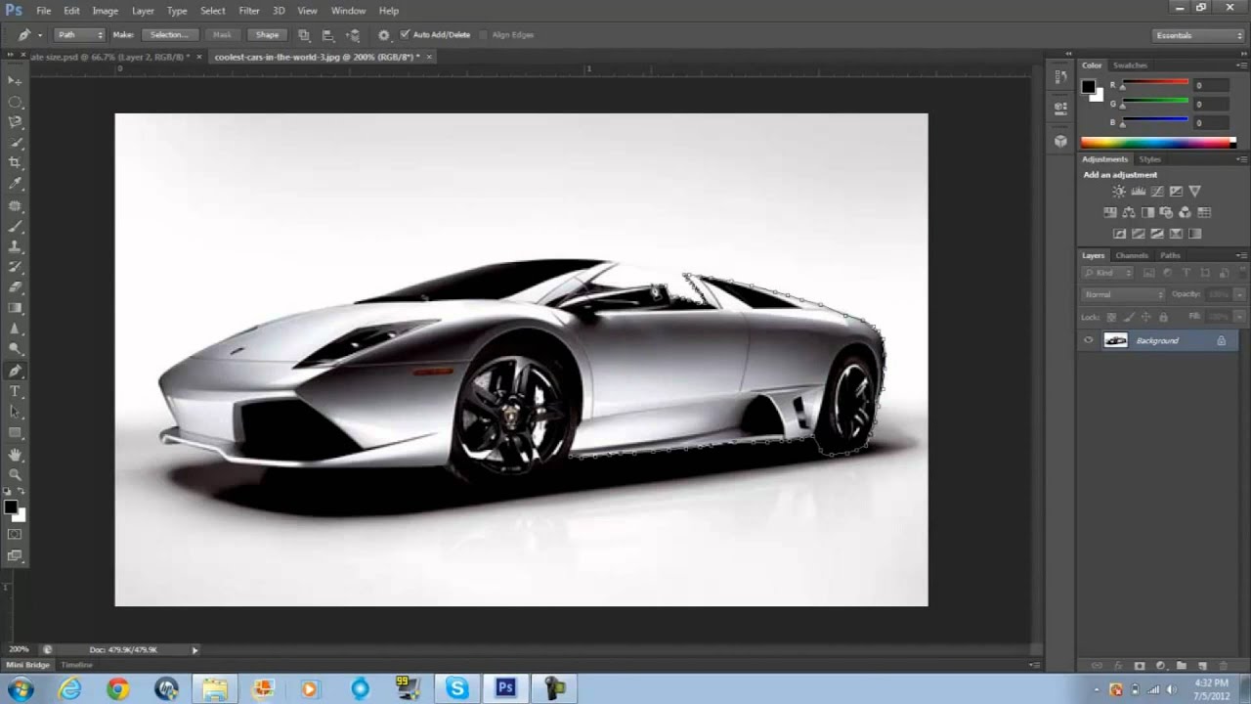Viewport: 1251px width, 704px height.
Task: Add a Color Balance adjustment
Action: click(1129, 212)
